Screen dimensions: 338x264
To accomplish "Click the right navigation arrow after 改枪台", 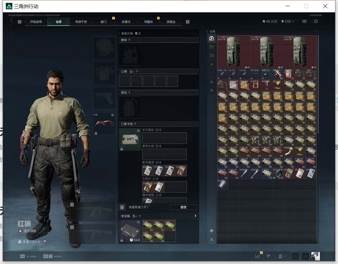I will coord(187,22).
